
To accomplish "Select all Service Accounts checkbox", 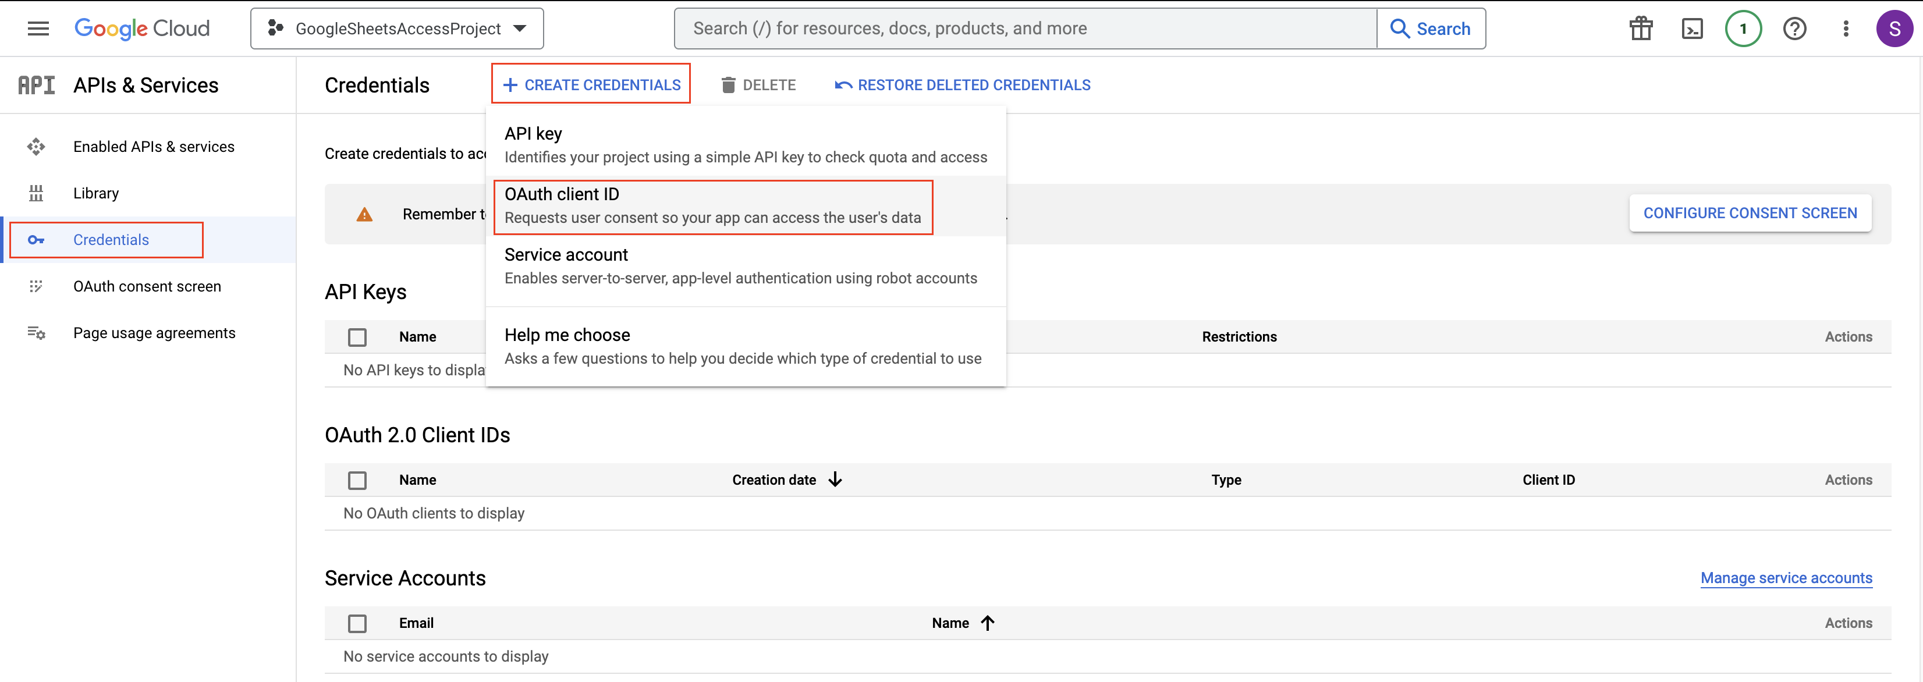I will click(x=357, y=624).
